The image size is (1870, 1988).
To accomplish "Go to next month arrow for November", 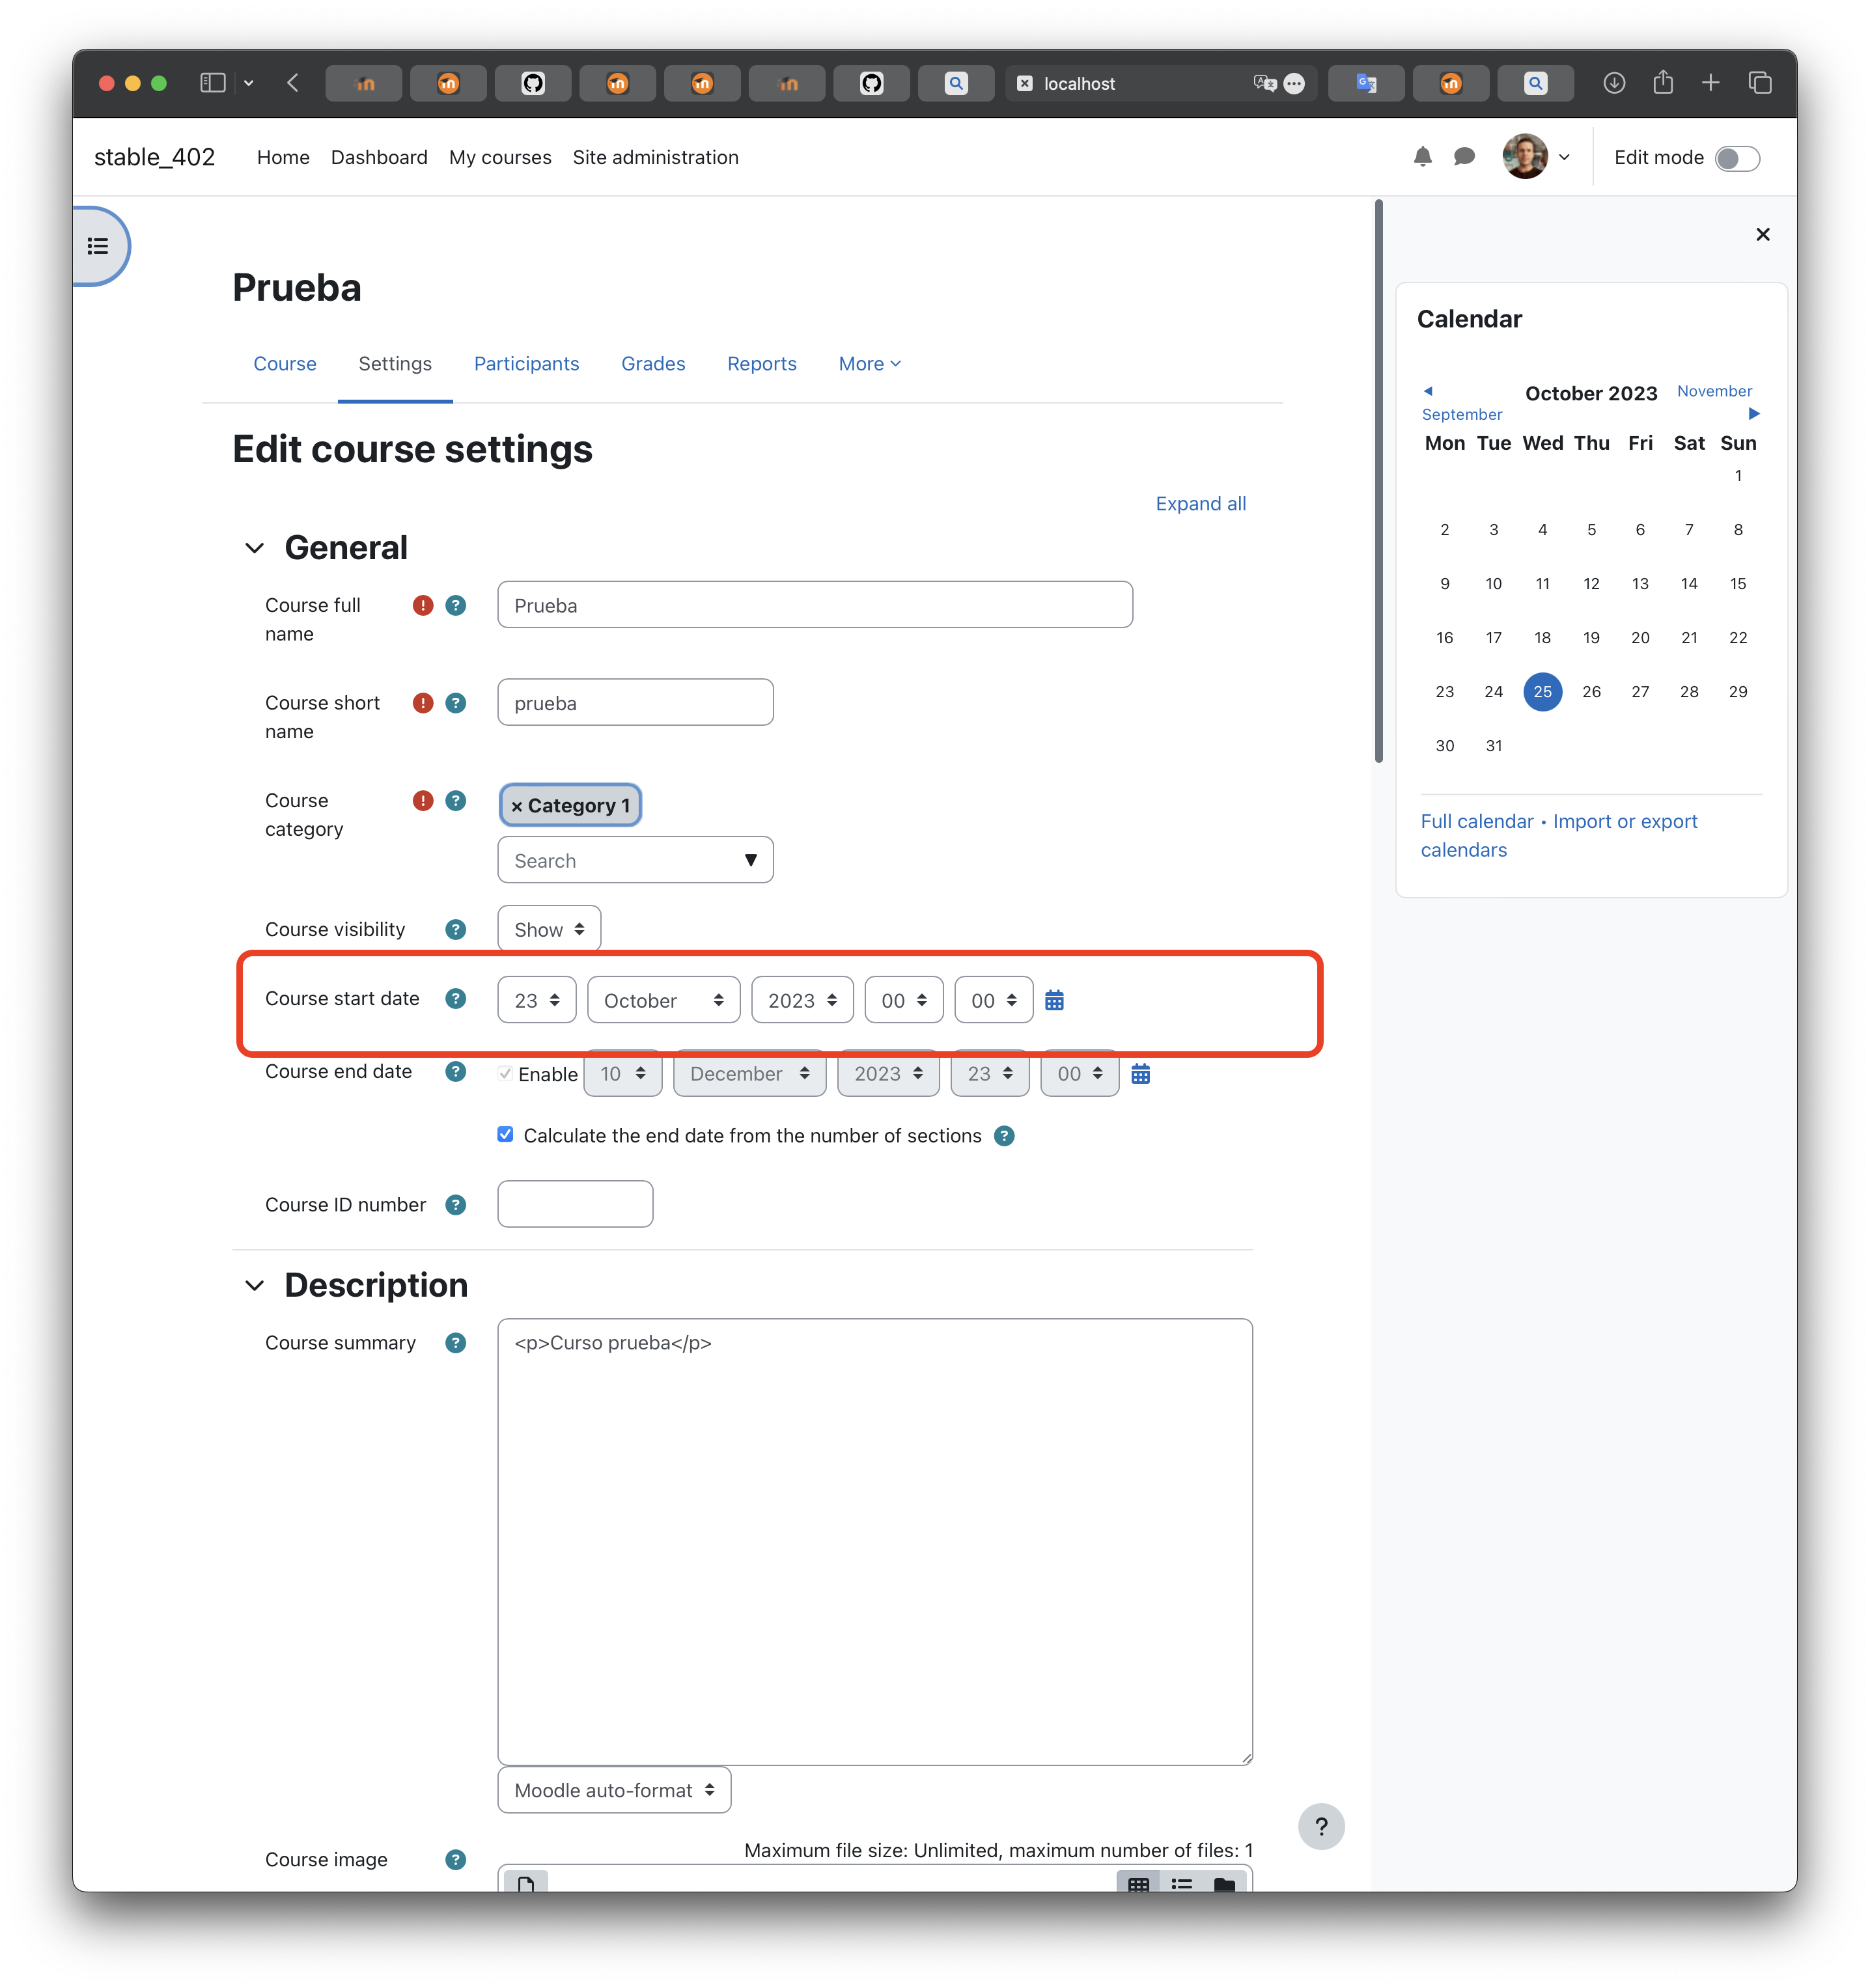I will [x=1753, y=414].
